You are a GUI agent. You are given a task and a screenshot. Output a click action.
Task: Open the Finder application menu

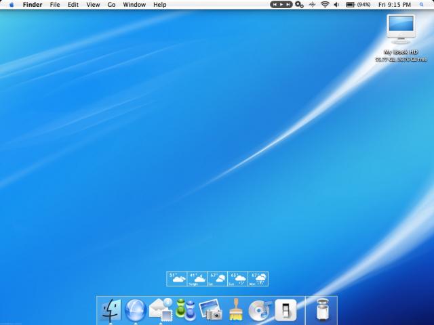[33, 5]
